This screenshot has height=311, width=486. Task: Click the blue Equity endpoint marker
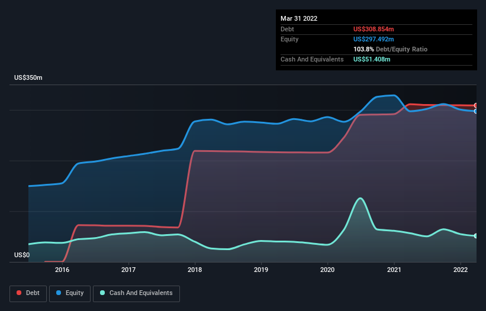(x=476, y=111)
